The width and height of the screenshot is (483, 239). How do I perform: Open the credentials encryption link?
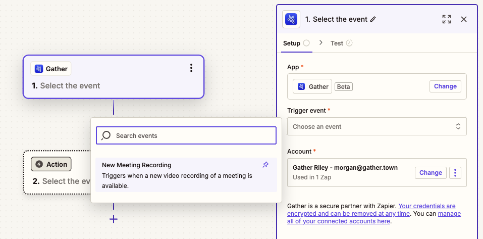(371, 210)
